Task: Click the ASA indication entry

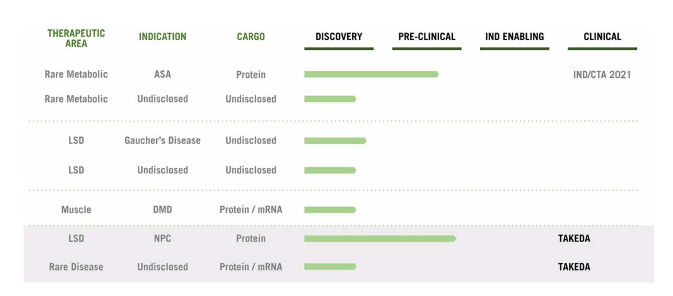Action: tap(163, 74)
